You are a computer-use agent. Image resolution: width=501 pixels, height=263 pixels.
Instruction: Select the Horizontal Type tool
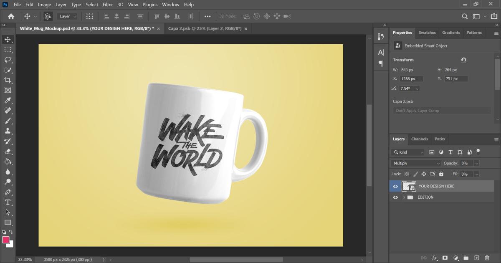click(8, 202)
